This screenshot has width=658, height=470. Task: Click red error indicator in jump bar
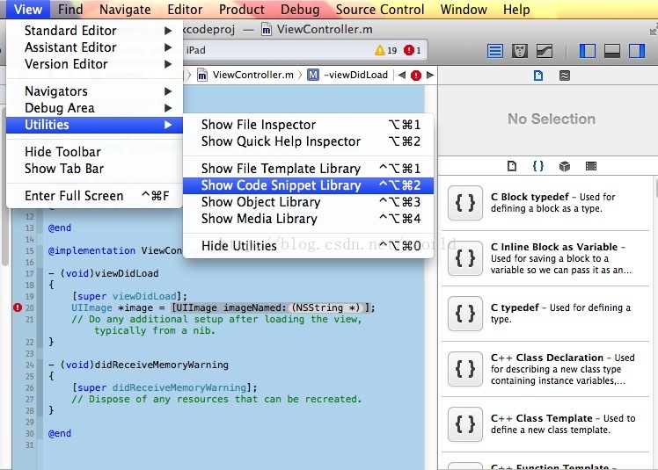point(416,76)
